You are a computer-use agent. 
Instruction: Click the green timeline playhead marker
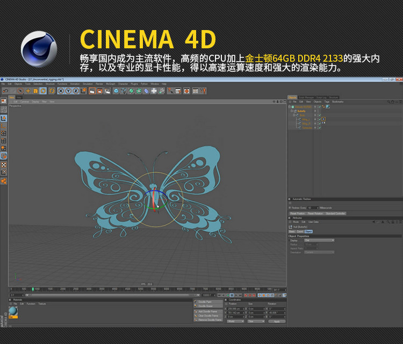[x=33, y=289]
